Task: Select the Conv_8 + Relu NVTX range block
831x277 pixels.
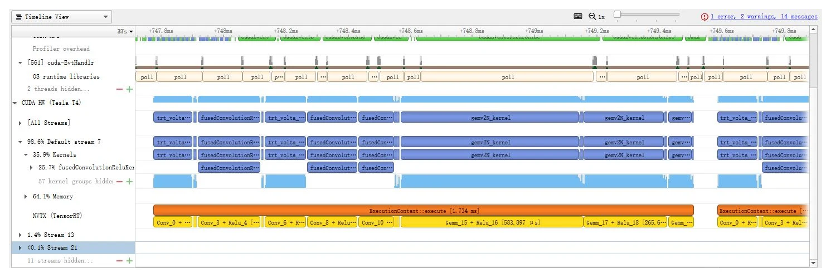Action: [x=332, y=222]
